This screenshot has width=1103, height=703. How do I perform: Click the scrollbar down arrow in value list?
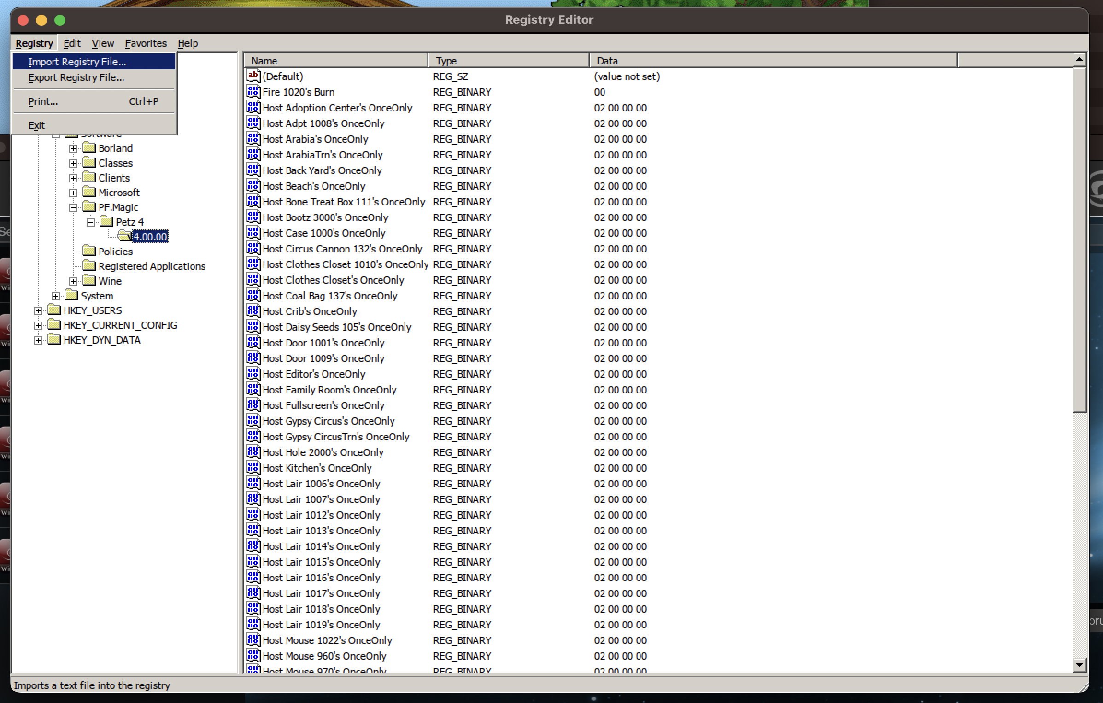pyautogui.click(x=1079, y=664)
